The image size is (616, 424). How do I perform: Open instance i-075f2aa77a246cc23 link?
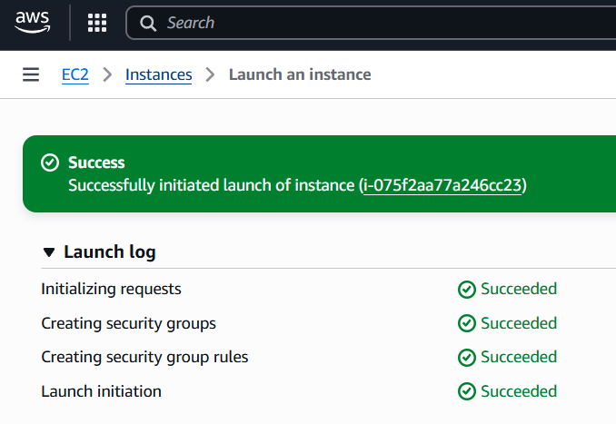[x=443, y=185]
